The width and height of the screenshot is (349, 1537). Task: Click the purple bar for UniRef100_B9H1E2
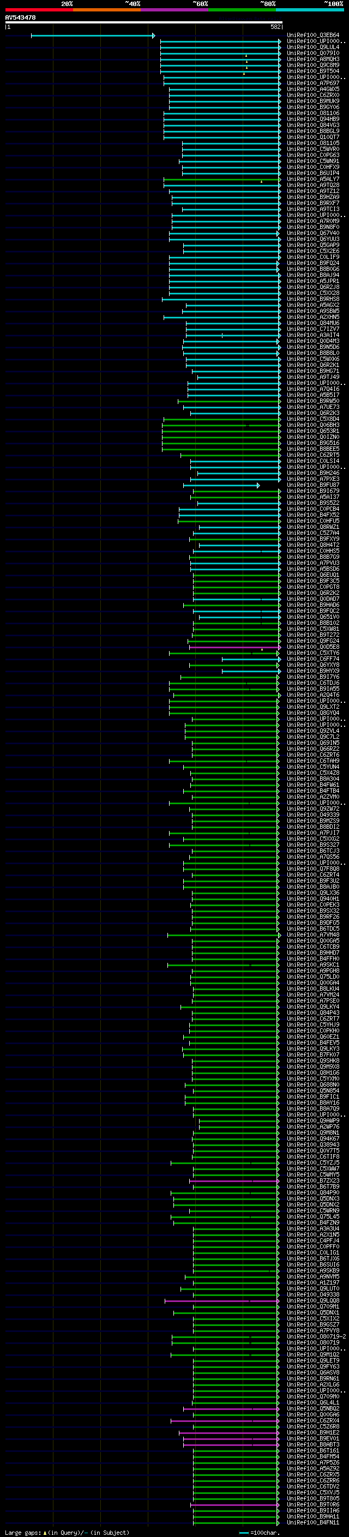[230, 1432]
